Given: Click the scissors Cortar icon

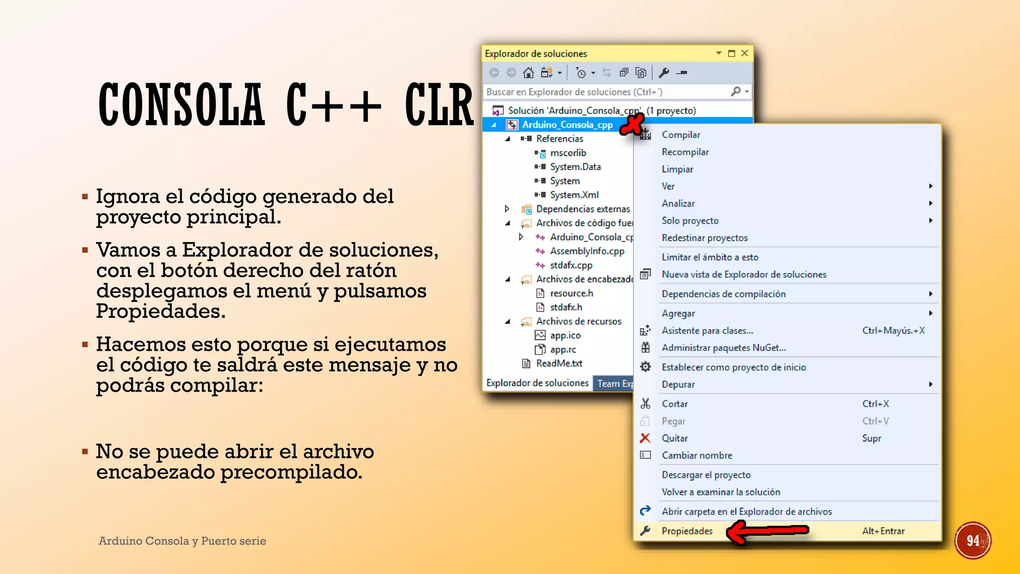Looking at the screenshot, I should pos(645,404).
